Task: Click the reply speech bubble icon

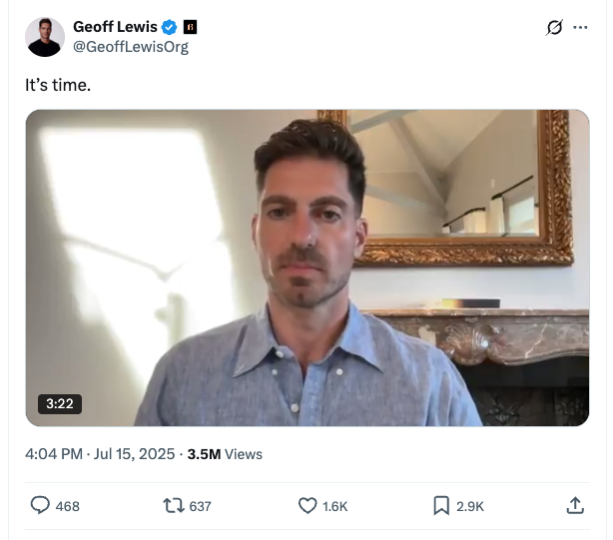Action: pyautogui.click(x=41, y=506)
